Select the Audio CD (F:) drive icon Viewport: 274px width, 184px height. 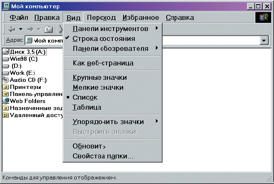click(5, 80)
